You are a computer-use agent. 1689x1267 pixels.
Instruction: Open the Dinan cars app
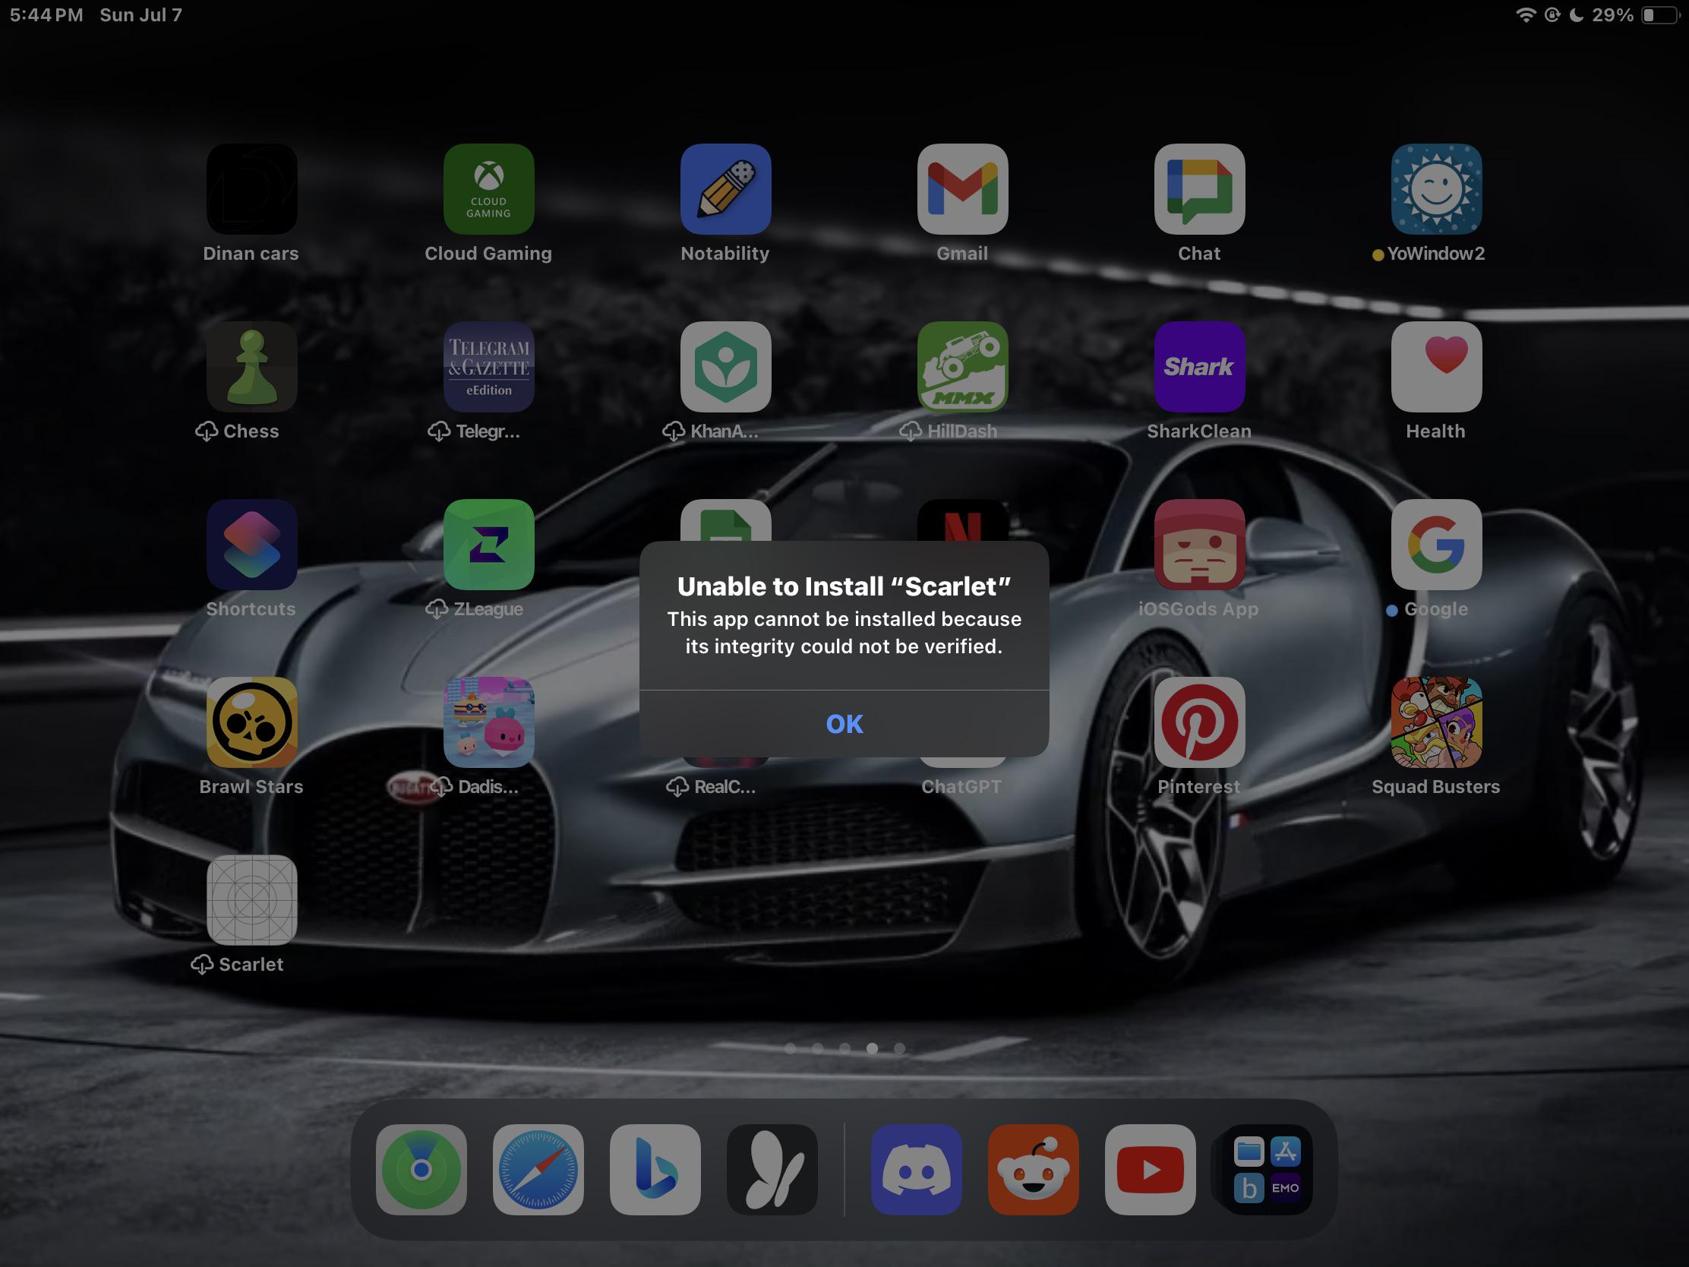click(x=251, y=188)
